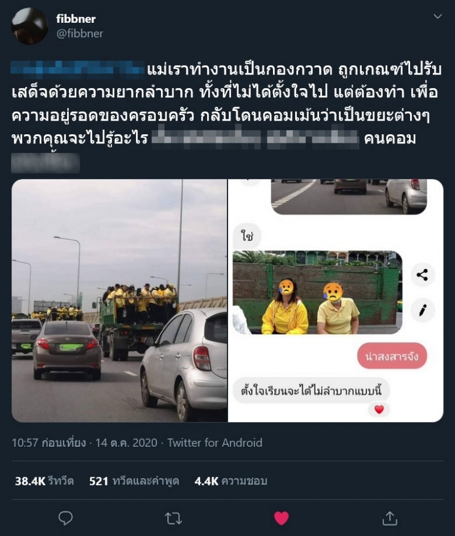Open the fibbner display name link
455x536 pixels.
[76, 18]
